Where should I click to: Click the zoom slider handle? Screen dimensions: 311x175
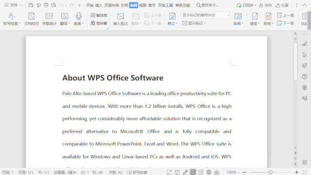(x=271, y=172)
